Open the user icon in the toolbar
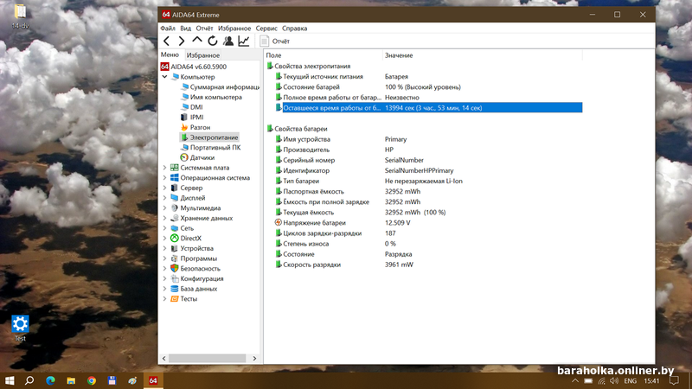The width and height of the screenshot is (692, 389). pyautogui.click(x=228, y=41)
